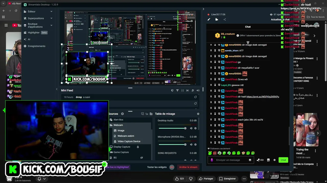Click the Superpositions puzzle icon
Screen dimensions: 327x183
click(x=25, y=18)
